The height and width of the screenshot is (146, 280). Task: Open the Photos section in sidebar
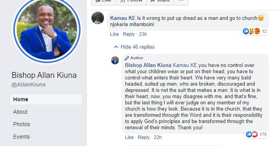(x=22, y=124)
